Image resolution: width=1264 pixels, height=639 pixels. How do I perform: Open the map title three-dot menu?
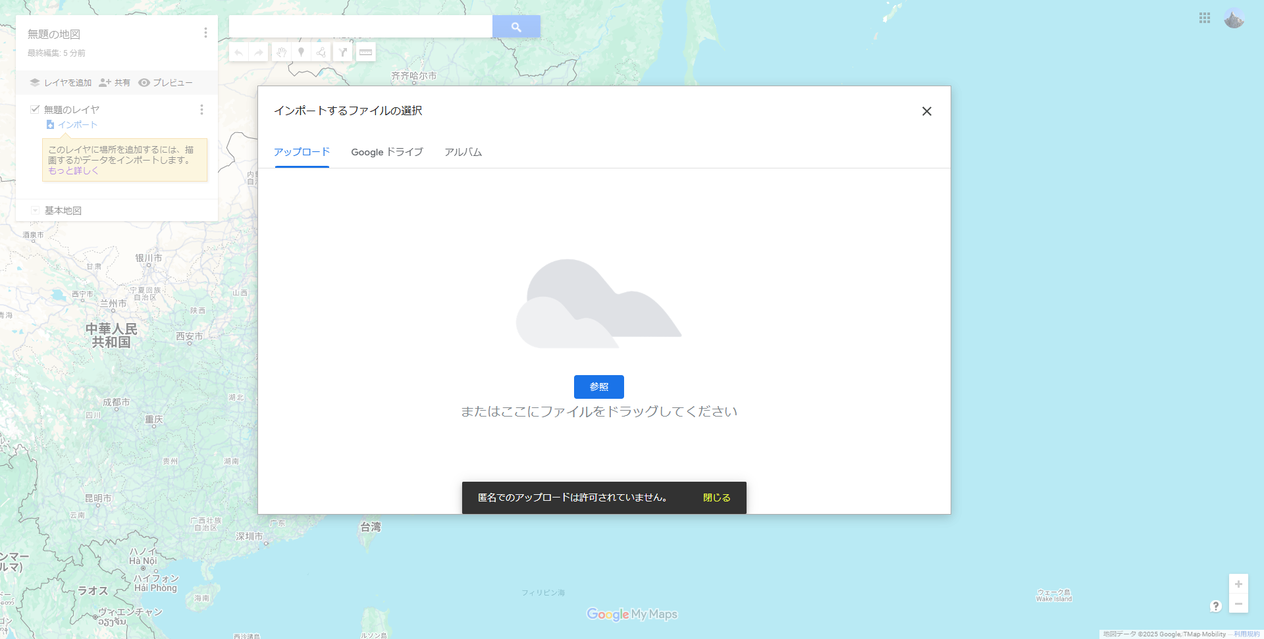coord(205,33)
